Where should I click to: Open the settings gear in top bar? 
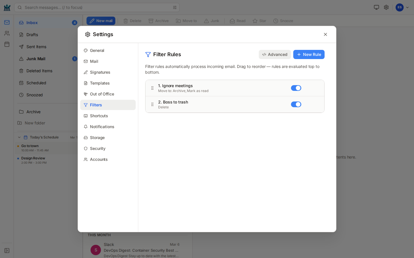386,7
